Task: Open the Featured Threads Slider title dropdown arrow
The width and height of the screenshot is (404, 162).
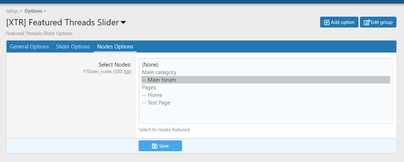Action: pos(123,23)
